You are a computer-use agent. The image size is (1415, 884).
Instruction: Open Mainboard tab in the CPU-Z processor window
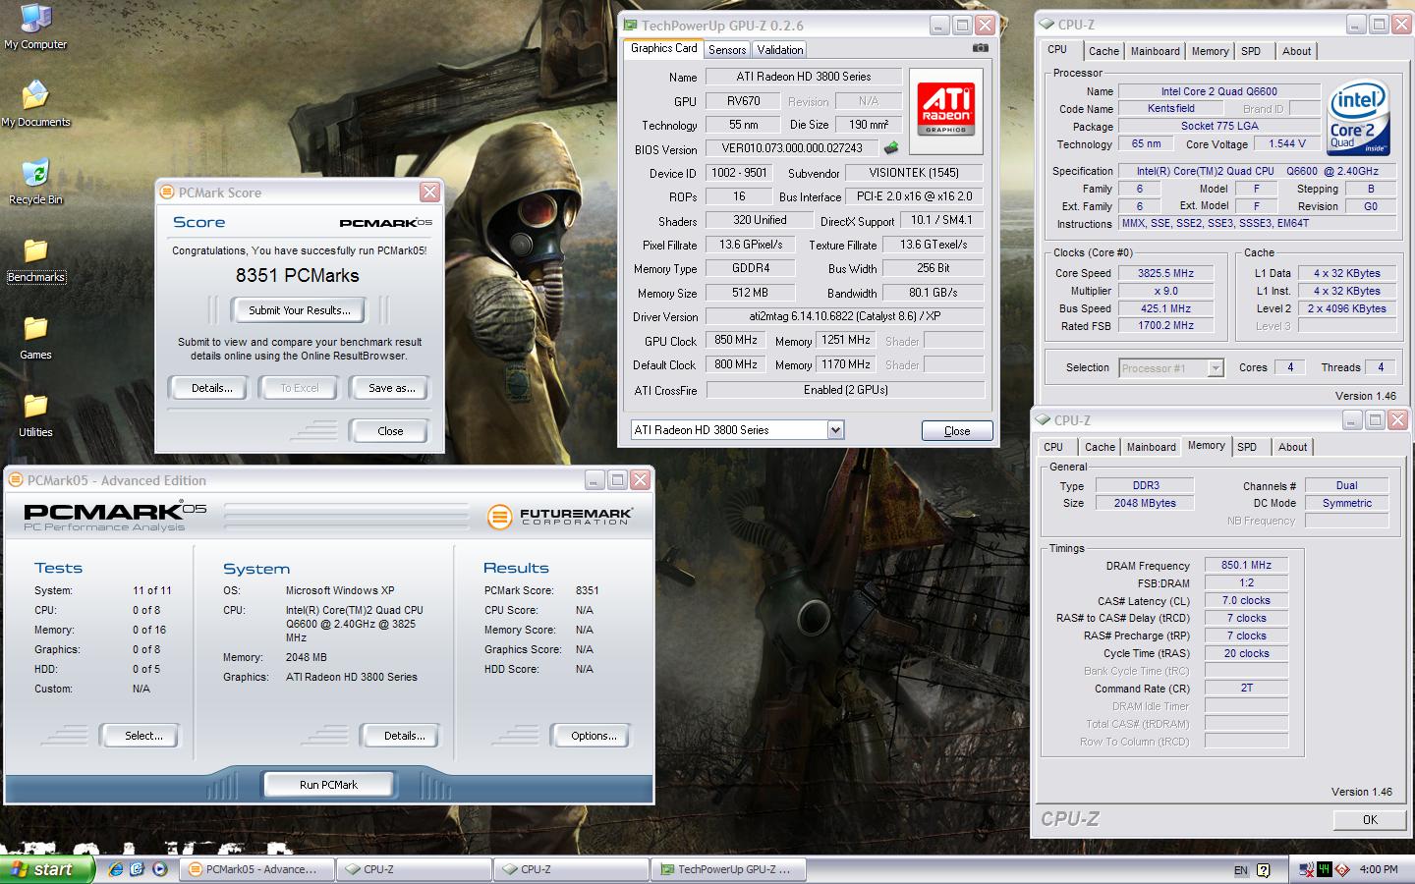click(x=1155, y=51)
